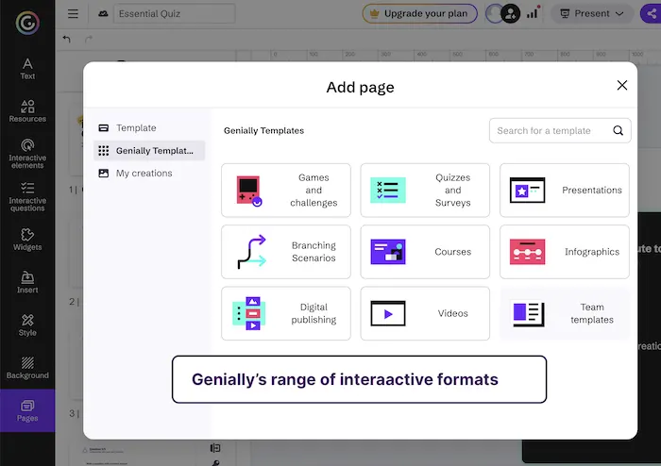The image size is (661, 466).
Task: Choose the Team templates category
Action: tap(565, 313)
